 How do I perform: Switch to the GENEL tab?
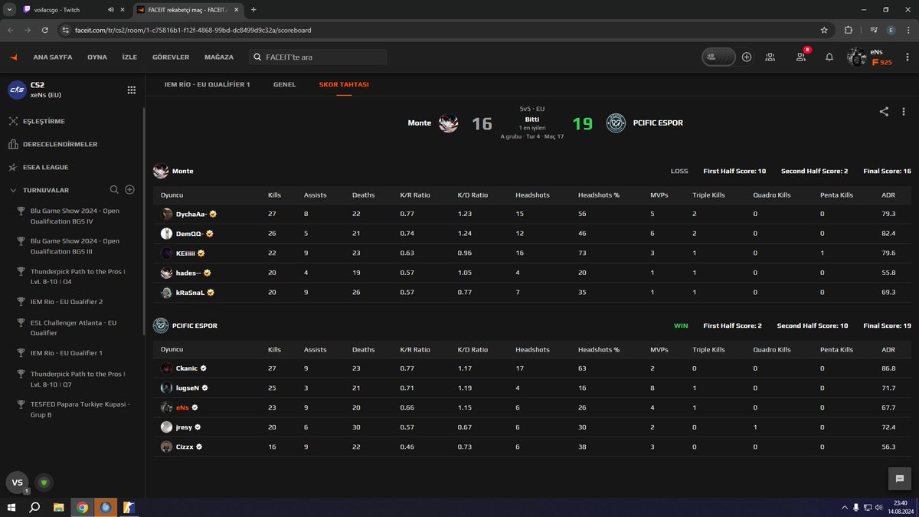pyautogui.click(x=284, y=84)
